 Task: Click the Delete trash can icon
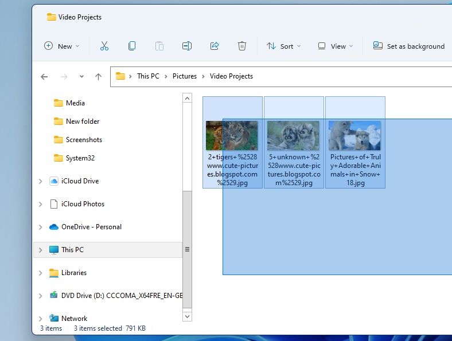click(242, 46)
